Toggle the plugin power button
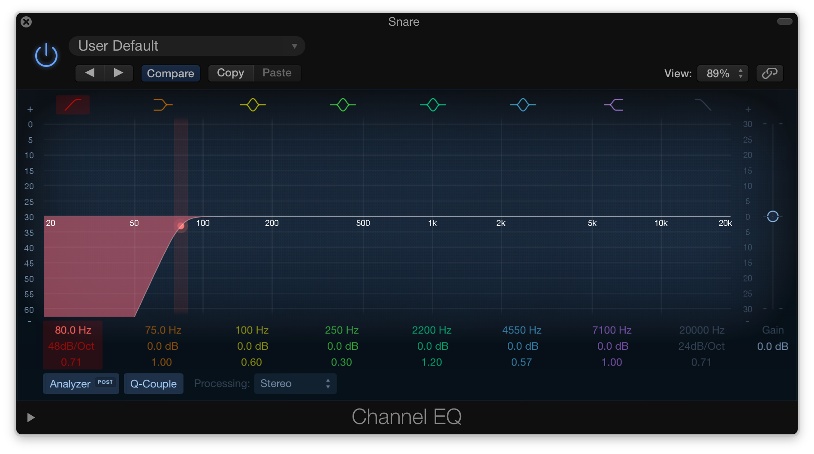814x454 pixels. click(46, 55)
